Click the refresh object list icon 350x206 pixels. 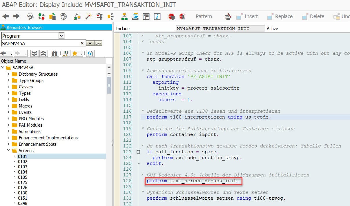click(x=90, y=53)
